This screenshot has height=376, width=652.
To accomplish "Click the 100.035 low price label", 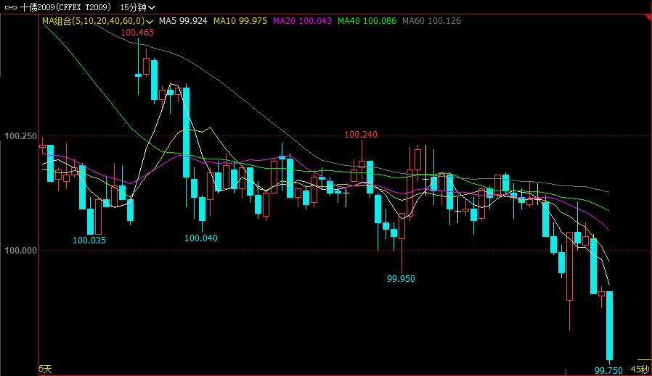I will coord(89,240).
